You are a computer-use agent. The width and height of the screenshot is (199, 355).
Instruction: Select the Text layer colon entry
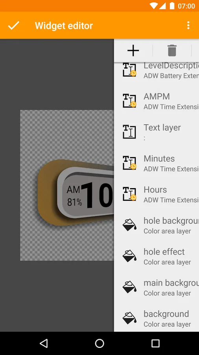point(157,132)
